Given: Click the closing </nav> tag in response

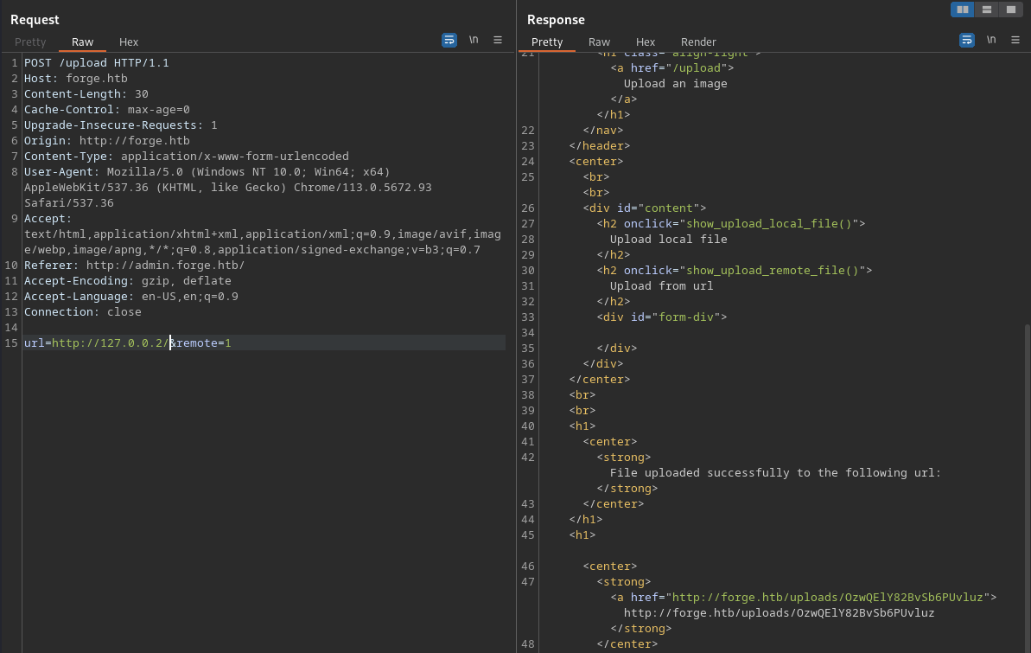Looking at the screenshot, I should coord(603,131).
